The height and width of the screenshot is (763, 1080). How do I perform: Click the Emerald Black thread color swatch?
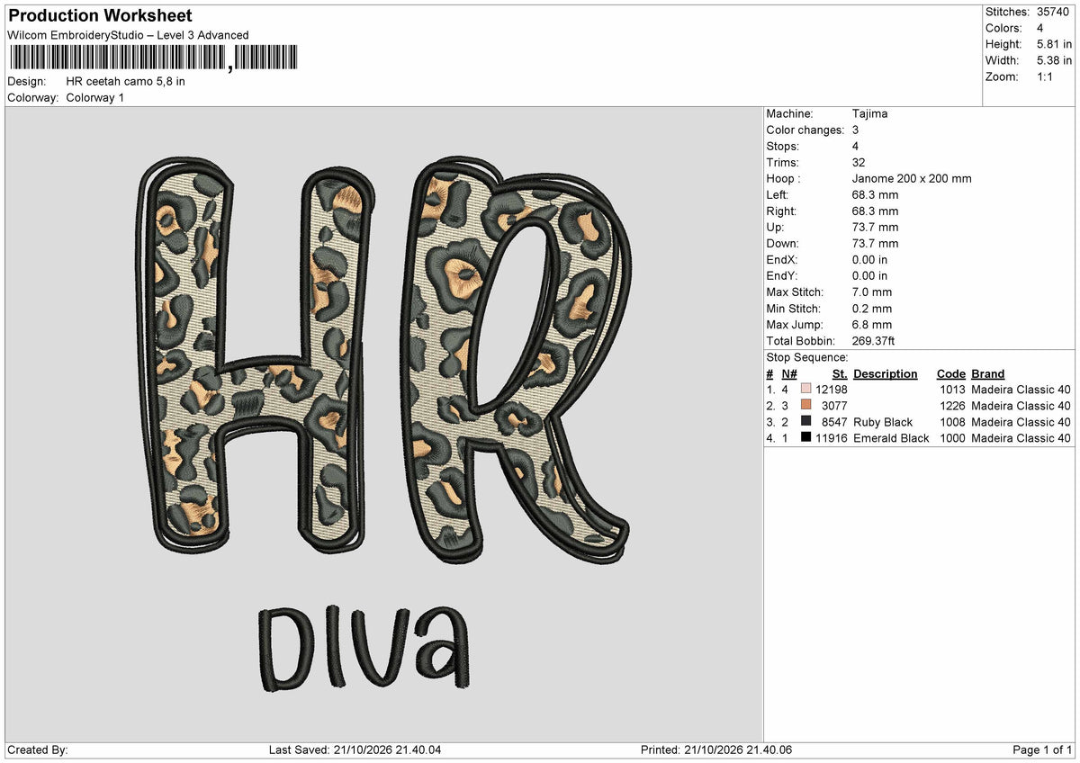click(805, 438)
